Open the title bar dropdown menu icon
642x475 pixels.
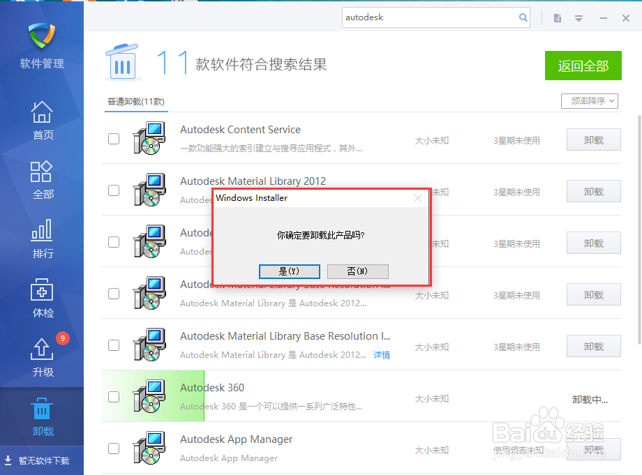pyautogui.click(x=578, y=18)
